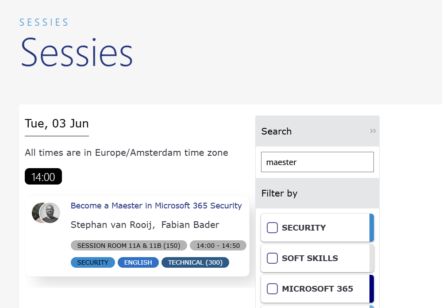Expand the Filter by section header
Image resolution: width=442 pixels, height=308 pixels.
[x=317, y=193]
